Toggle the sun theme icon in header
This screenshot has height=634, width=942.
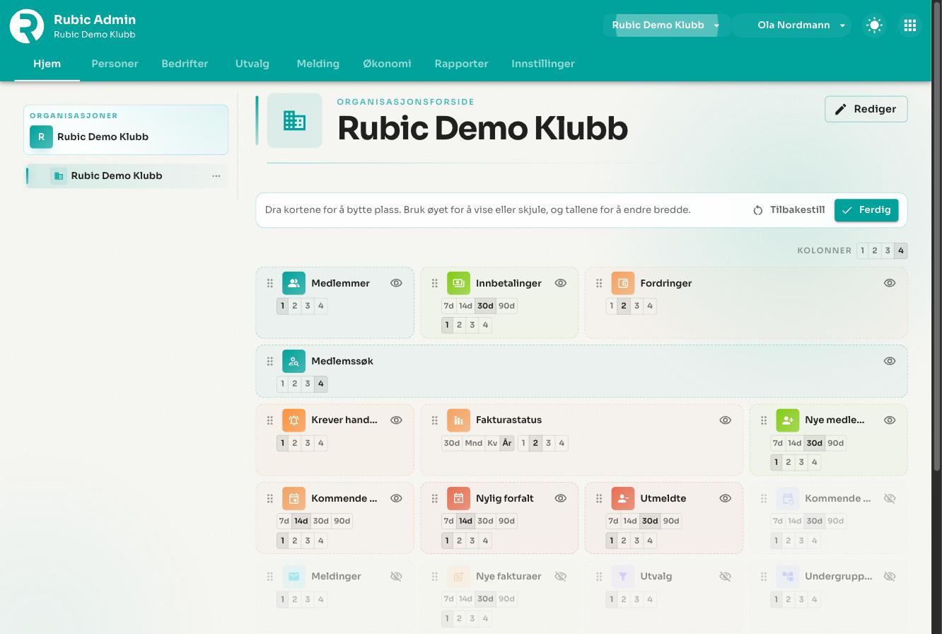pos(875,25)
